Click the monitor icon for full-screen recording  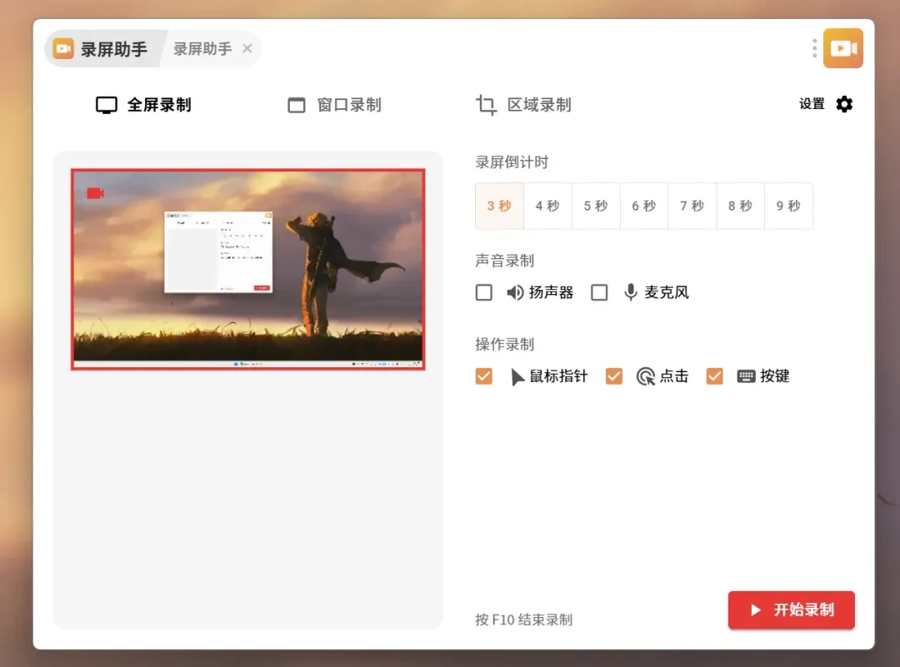(x=106, y=105)
